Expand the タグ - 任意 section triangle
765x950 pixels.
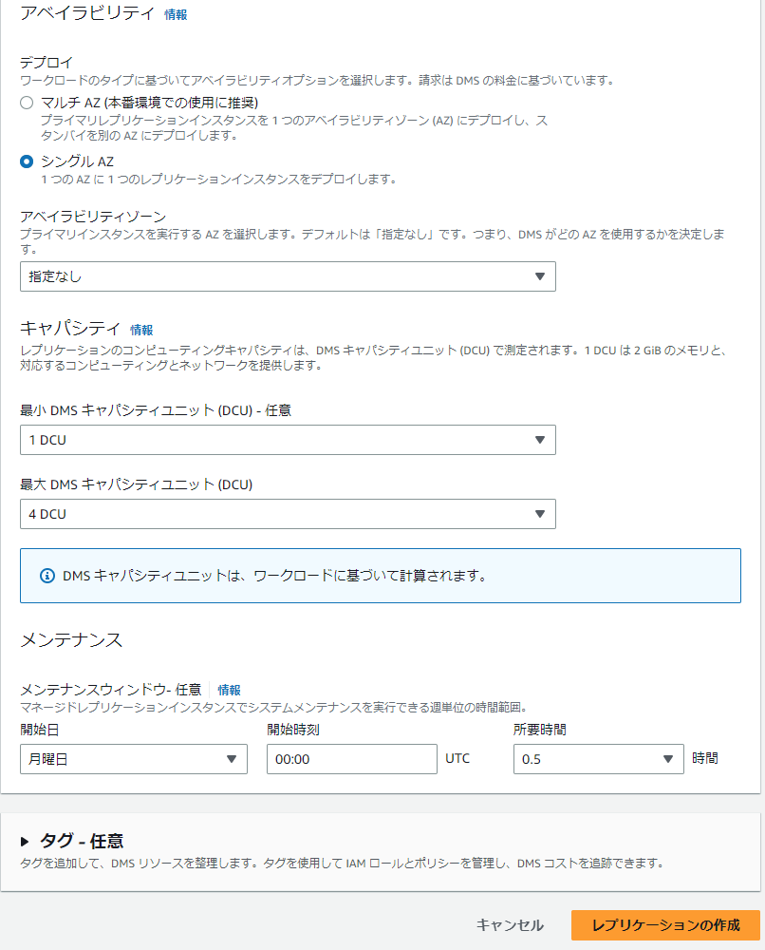coord(25,841)
